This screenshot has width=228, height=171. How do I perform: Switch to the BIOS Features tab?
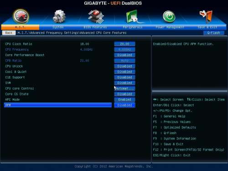point(95,27)
